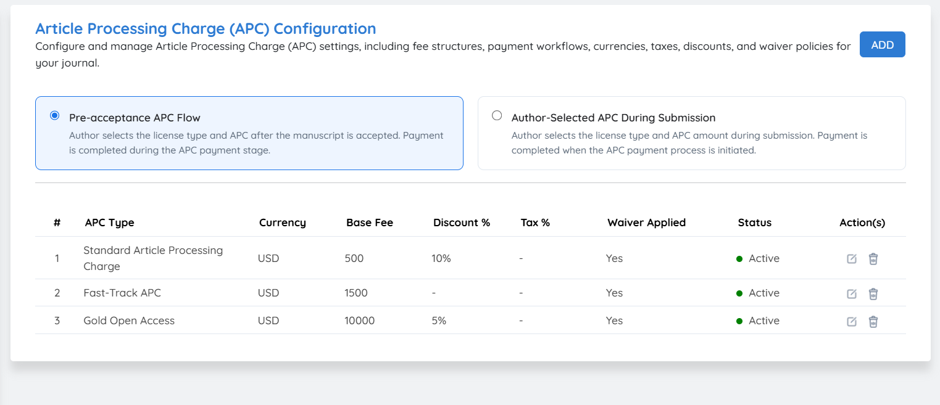The height and width of the screenshot is (405, 940).
Task: Click the Waiver Applied column header
Action: coord(646,223)
